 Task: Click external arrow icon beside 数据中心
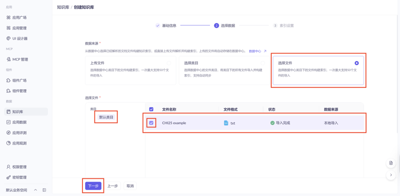(265, 51)
